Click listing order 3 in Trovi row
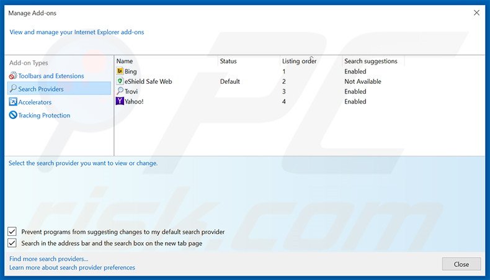This screenshot has height=280, width=490. (x=283, y=91)
